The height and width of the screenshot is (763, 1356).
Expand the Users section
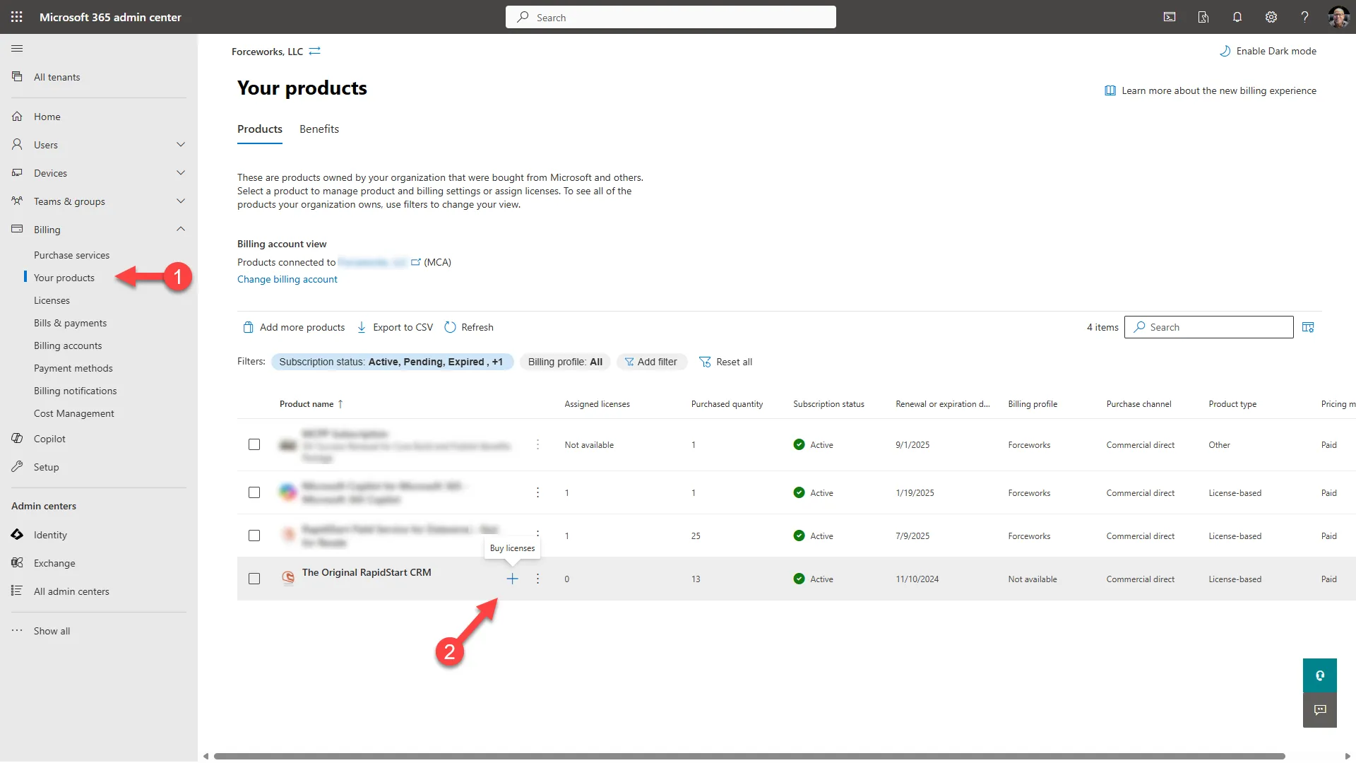[x=181, y=144]
